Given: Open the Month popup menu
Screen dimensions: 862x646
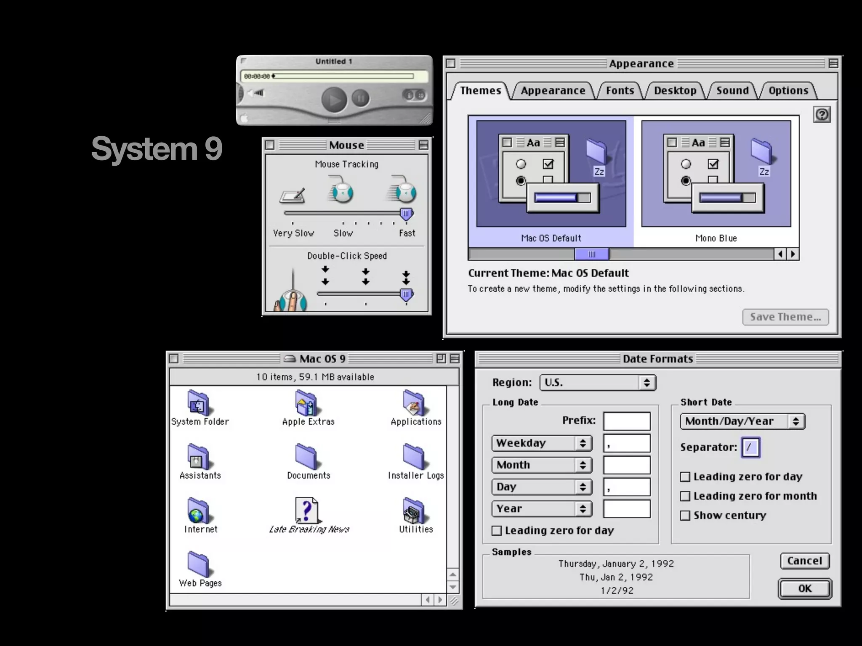Looking at the screenshot, I should [542, 465].
